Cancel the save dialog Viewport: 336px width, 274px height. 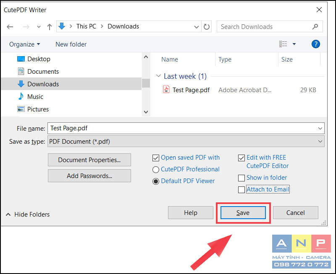296,213
